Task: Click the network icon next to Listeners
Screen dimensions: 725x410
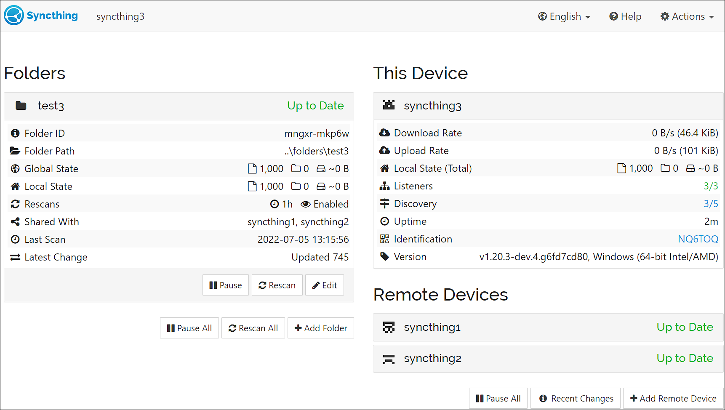Action: (384, 186)
